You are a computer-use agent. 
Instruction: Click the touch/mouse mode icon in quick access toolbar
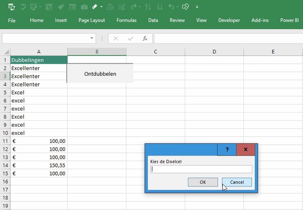(11, 7)
